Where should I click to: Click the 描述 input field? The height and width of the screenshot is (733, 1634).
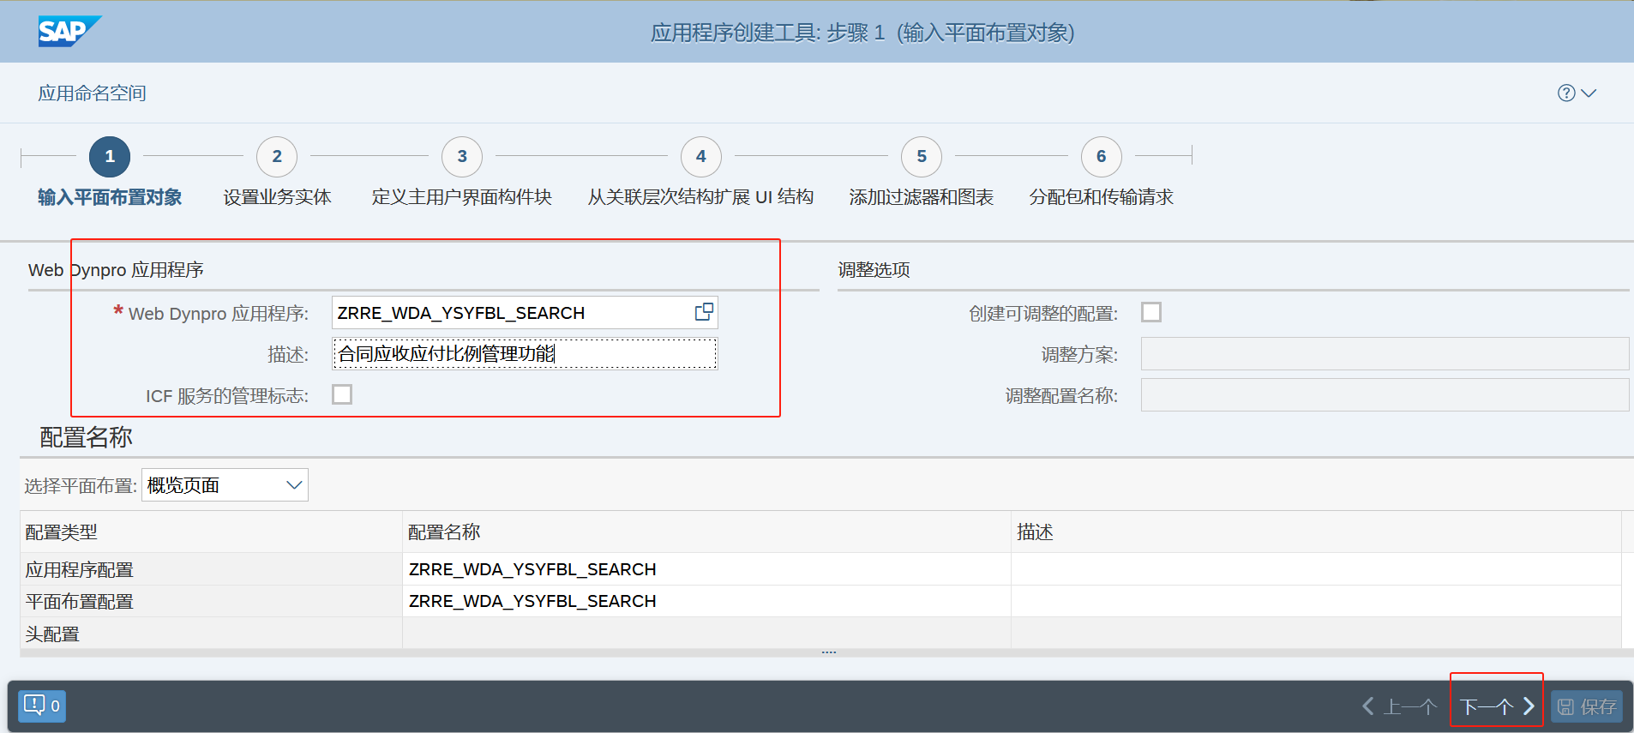pyautogui.click(x=525, y=353)
